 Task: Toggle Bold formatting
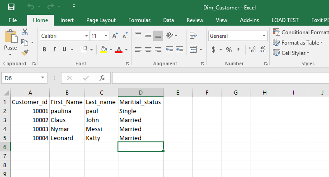pyautogui.click(x=44, y=50)
